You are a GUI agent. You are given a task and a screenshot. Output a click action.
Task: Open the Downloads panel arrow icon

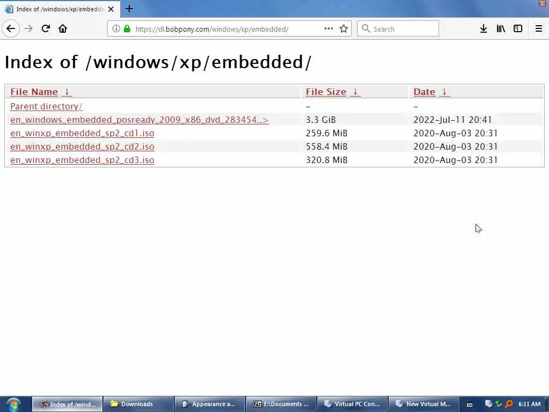[483, 29]
